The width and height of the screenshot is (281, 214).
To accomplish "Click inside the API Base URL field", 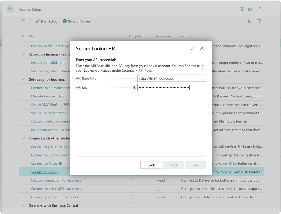I will coord(172,78).
